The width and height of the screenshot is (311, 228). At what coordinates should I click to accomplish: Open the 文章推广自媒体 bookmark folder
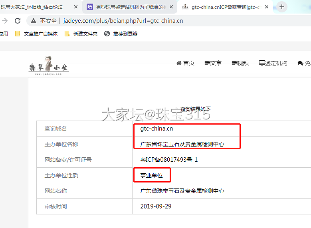click(36, 34)
